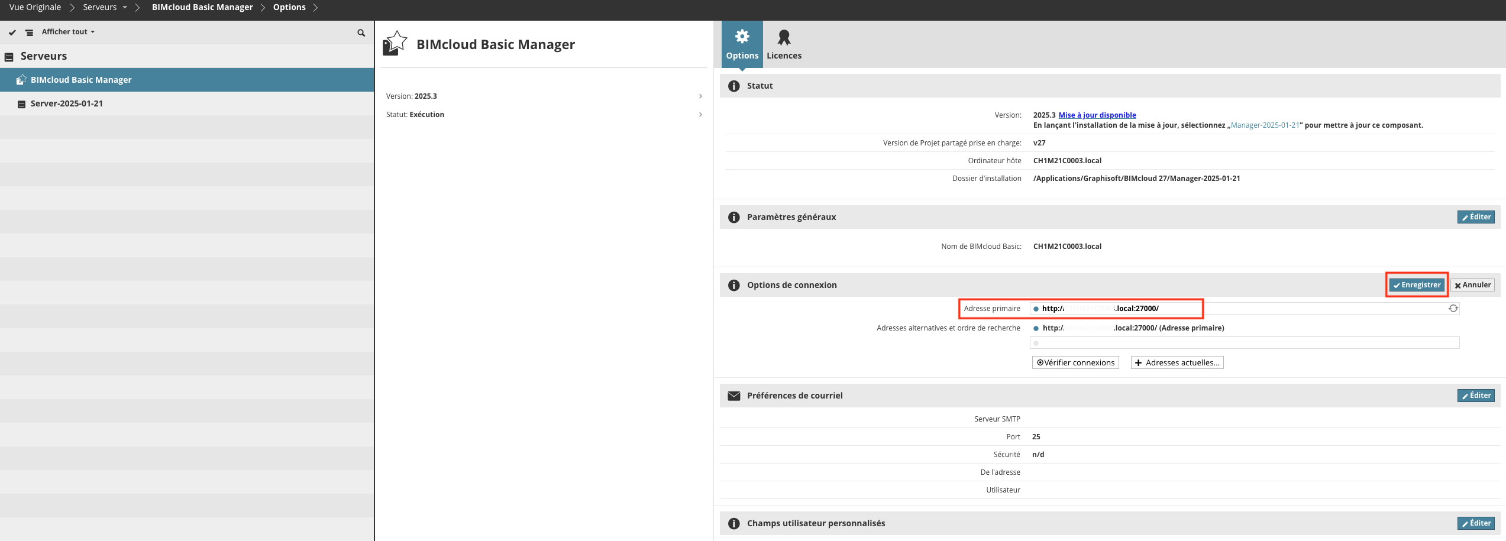The height and width of the screenshot is (541, 1506).
Task: Click the envelope icon beside Préférences de courriel
Action: point(734,396)
